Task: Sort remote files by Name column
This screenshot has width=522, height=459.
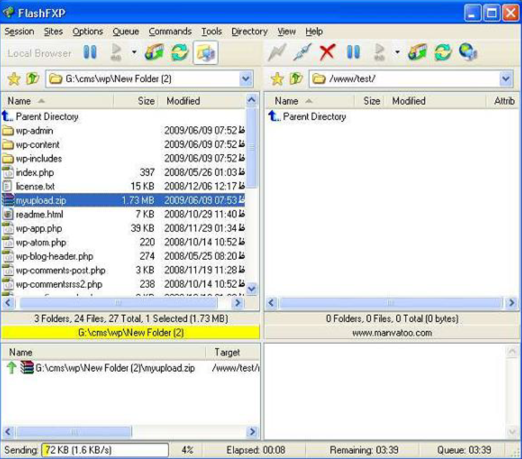Action: 310,101
